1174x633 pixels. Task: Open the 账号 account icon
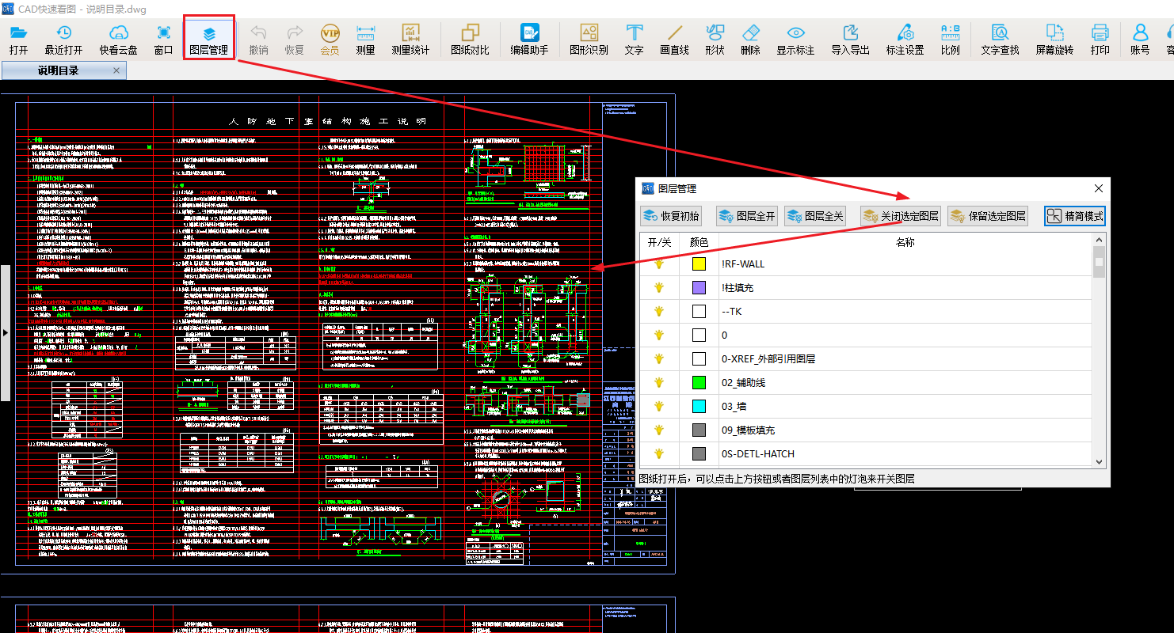[1140, 40]
